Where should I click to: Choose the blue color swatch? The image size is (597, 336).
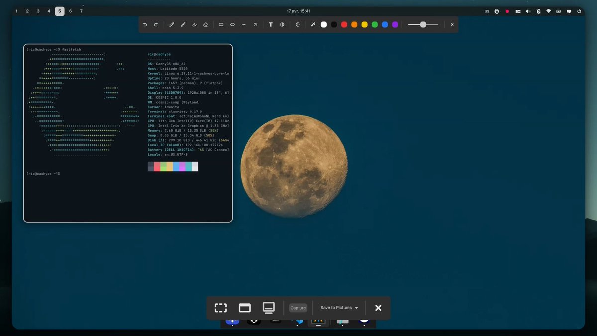[385, 24]
